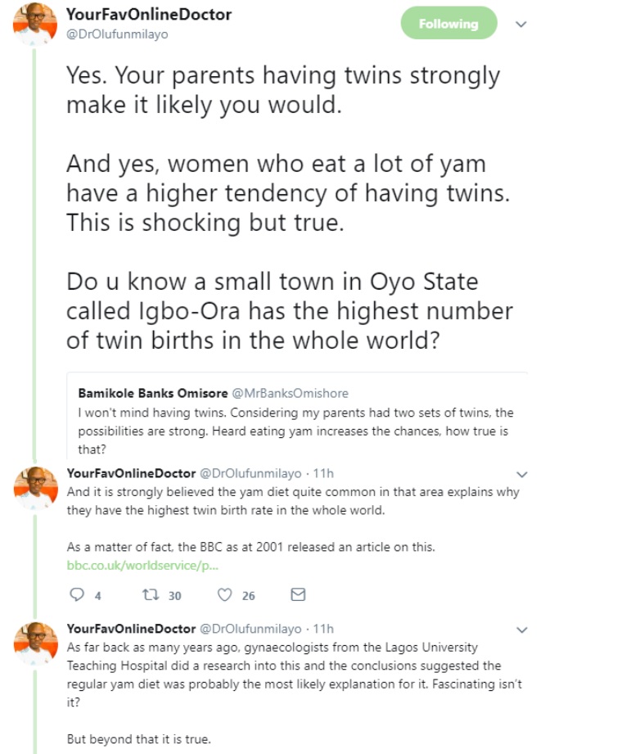The image size is (622, 754).
Task: Like the tweet with the heart icon
Action: coord(225,594)
